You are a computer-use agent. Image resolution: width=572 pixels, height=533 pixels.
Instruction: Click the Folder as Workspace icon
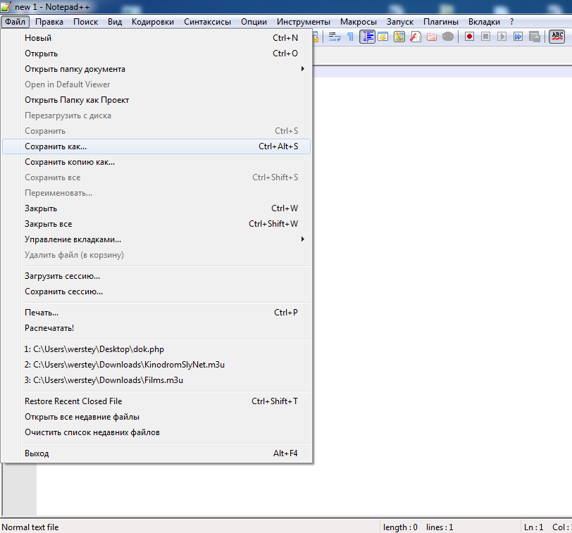click(x=432, y=37)
